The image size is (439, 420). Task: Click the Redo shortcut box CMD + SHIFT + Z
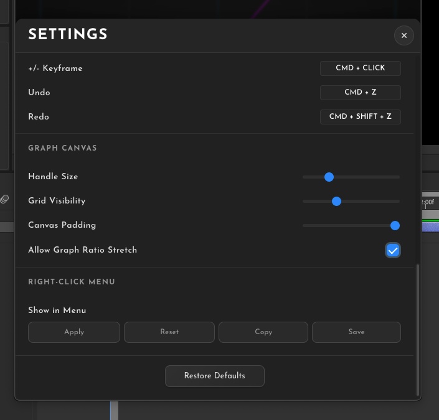[360, 117]
